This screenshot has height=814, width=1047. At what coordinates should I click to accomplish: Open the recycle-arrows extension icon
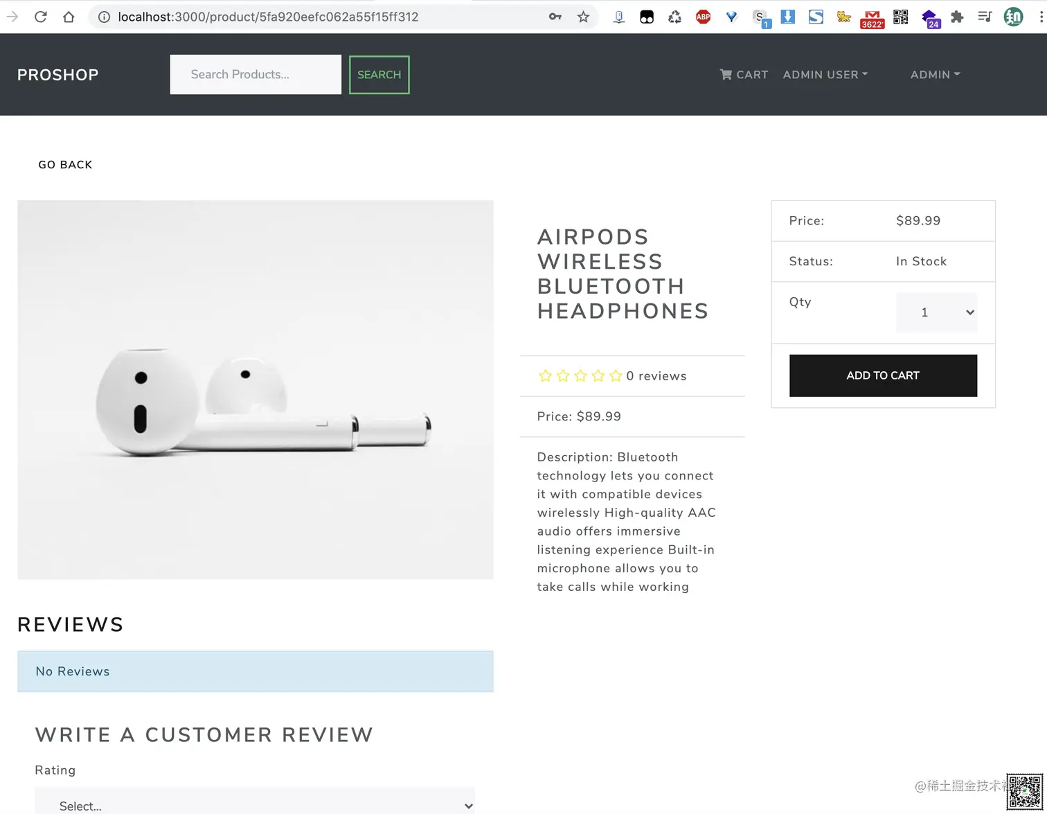(674, 17)
